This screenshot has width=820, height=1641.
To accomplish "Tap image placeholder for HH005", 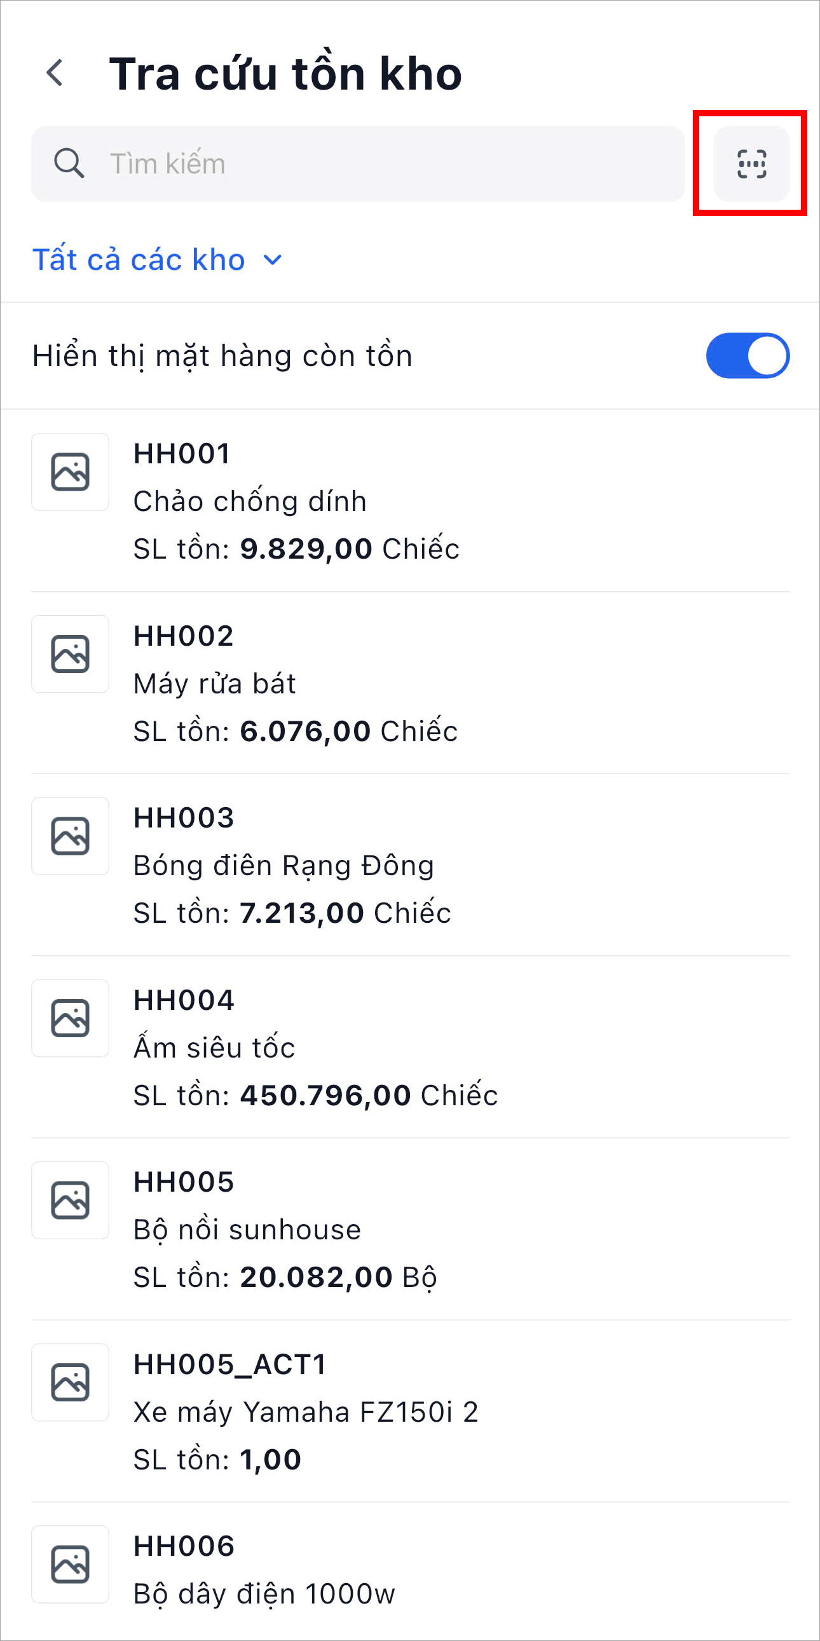I will (x=70, y=1200).
